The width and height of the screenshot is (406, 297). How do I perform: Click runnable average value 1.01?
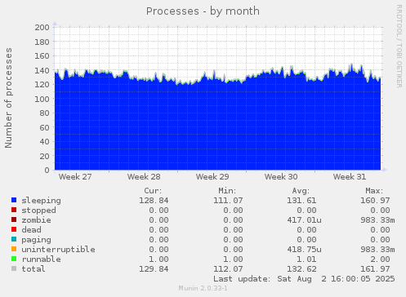pos(306,259)
